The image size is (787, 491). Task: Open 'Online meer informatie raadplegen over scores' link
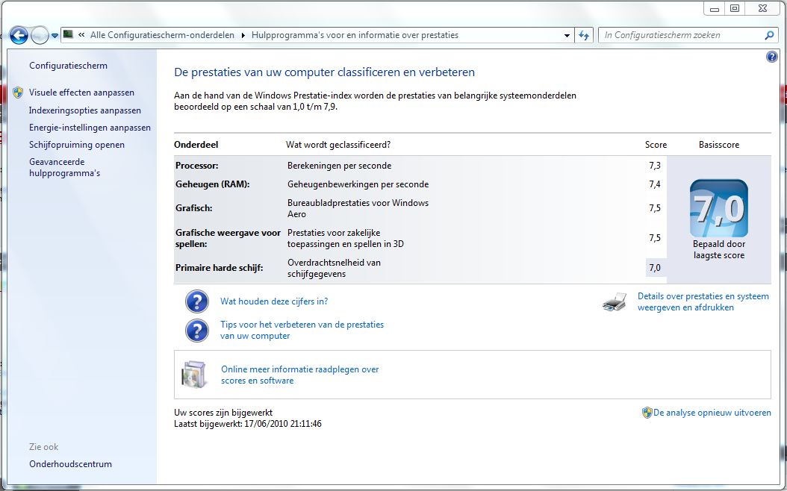pos(300,375)
